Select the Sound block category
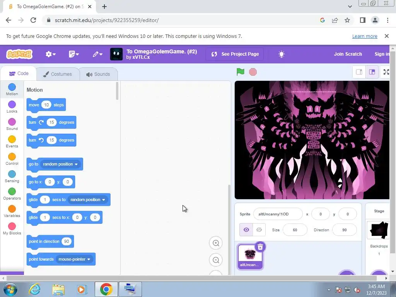This screenshot has width=396, height=297. 12,124
